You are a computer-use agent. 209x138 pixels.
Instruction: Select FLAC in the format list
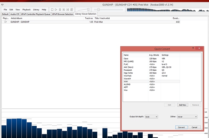[127, 64]
